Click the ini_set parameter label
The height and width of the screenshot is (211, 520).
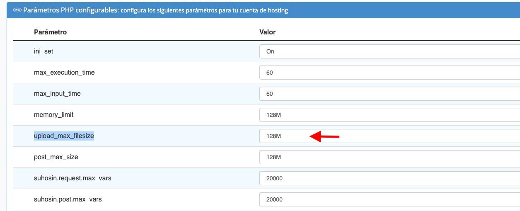point(44,51)
